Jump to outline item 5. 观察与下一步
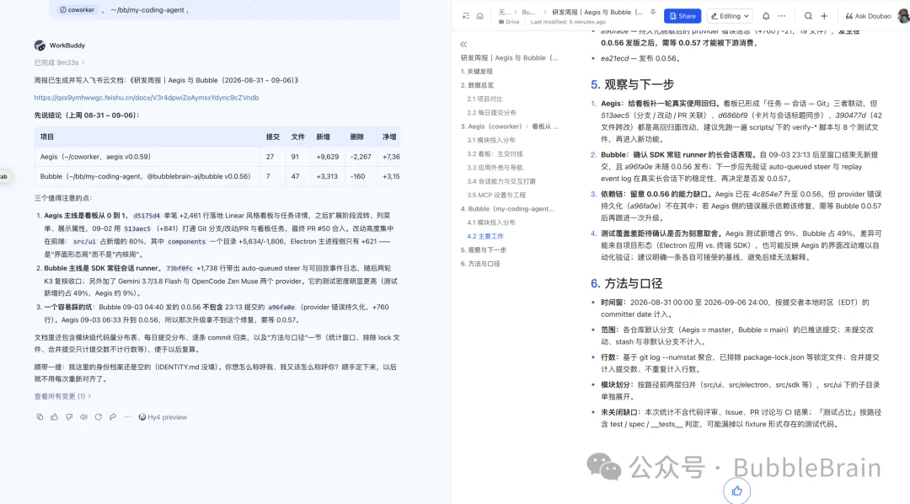This screenshot has height=504, width=910. (x=484, y=250)
